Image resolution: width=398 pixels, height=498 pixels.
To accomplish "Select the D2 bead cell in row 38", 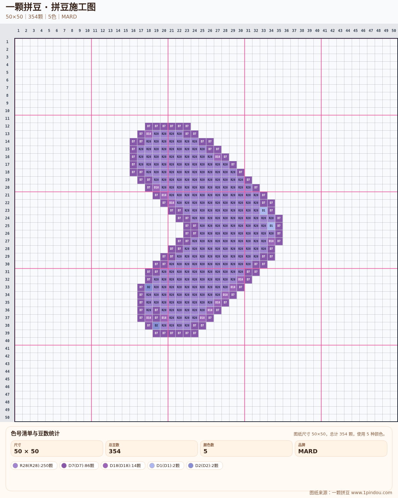I will pos(156,326).
